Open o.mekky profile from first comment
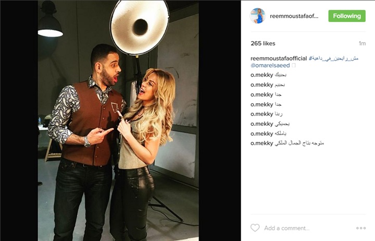 click(x=261, y=75)
